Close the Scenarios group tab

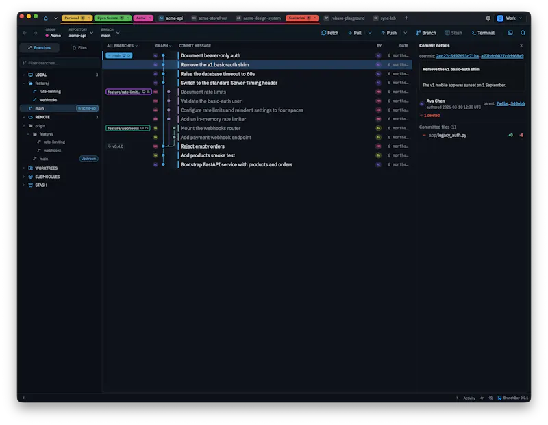pyautogui.click(x=314, y=18)
